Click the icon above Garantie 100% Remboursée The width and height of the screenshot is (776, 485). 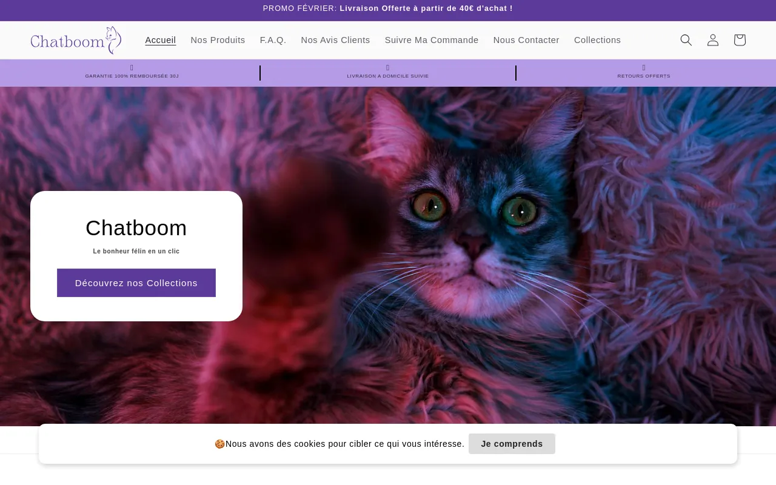coord(132,68)
